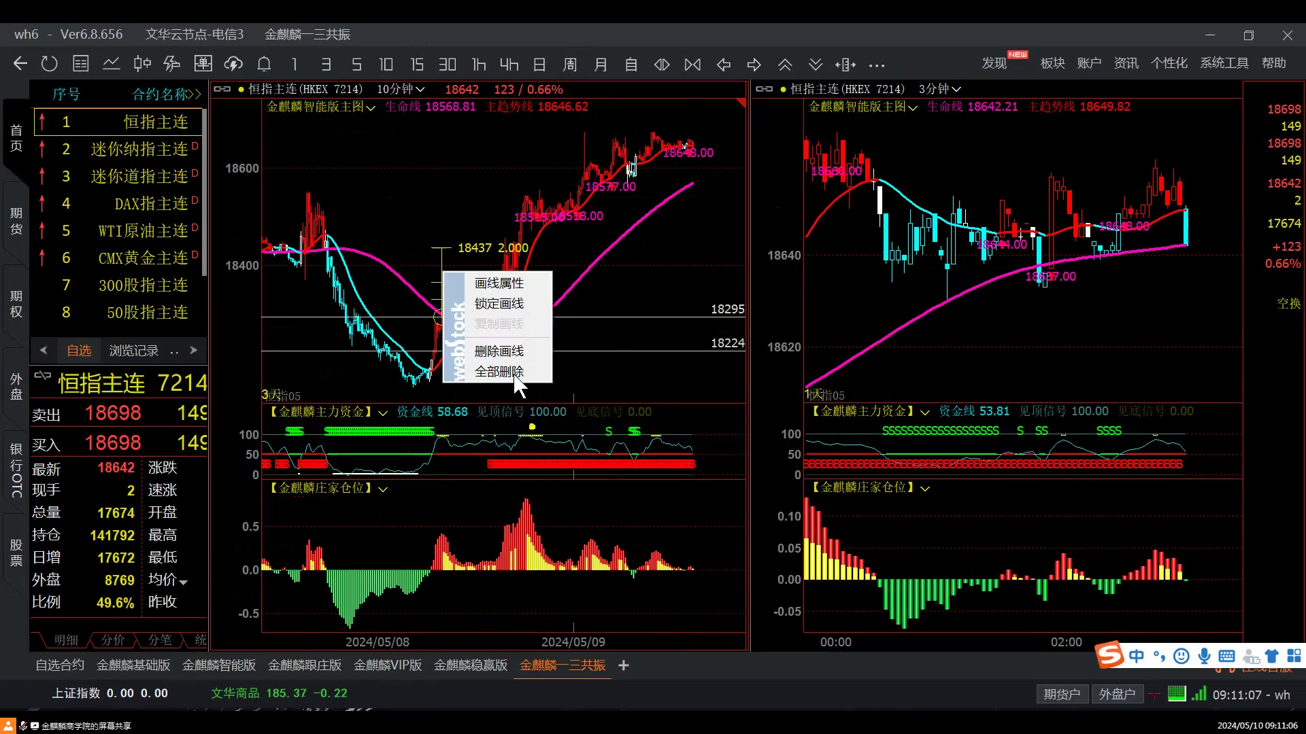Click the split-window layout icon
Image resolution: width=1306 pixels, height=734 pixels.
(x=845, y=64)
